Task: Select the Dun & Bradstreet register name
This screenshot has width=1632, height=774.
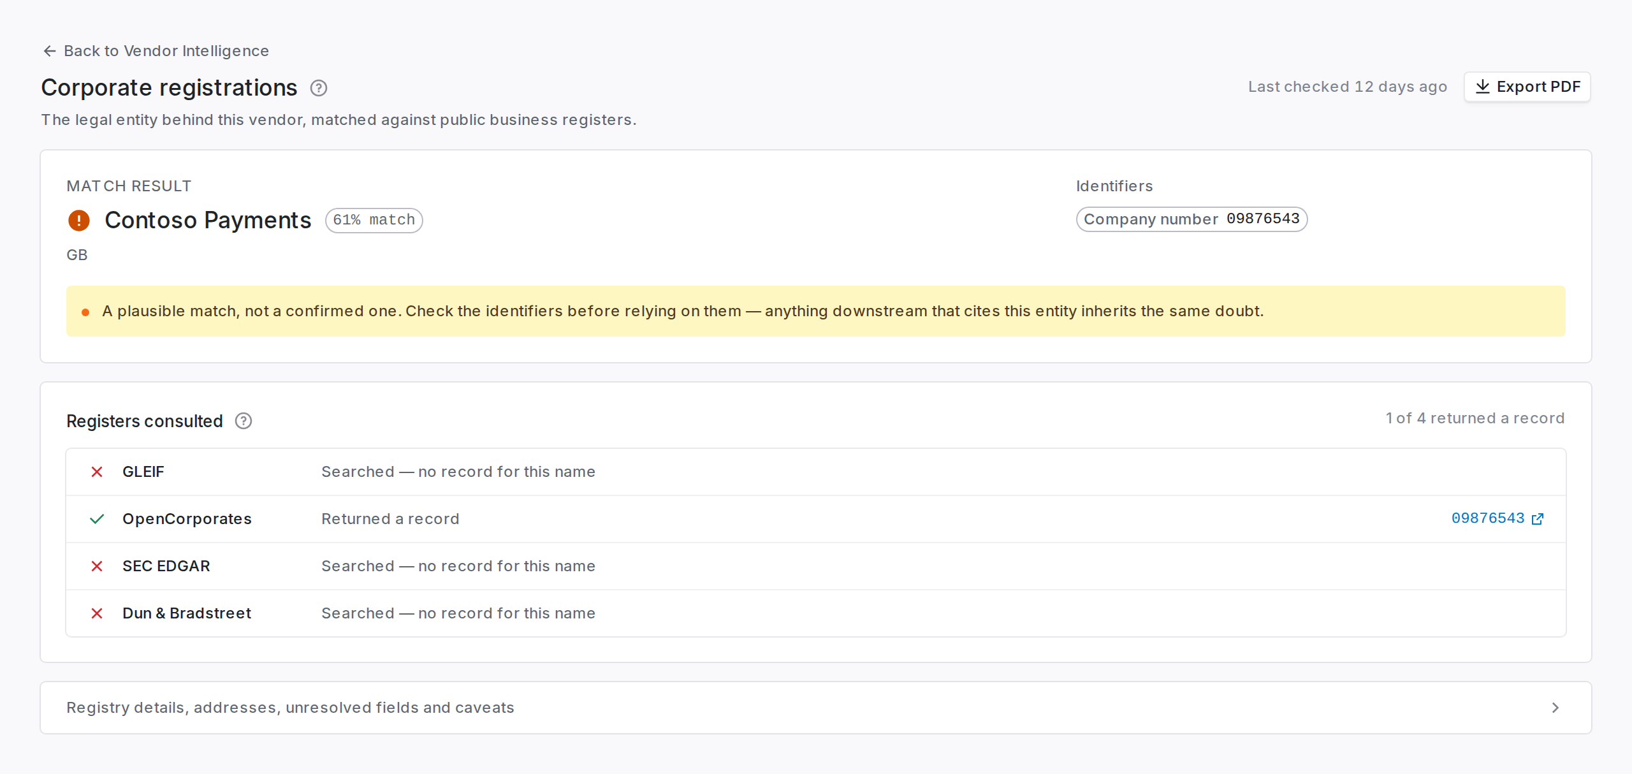Action: pos(187,613)
